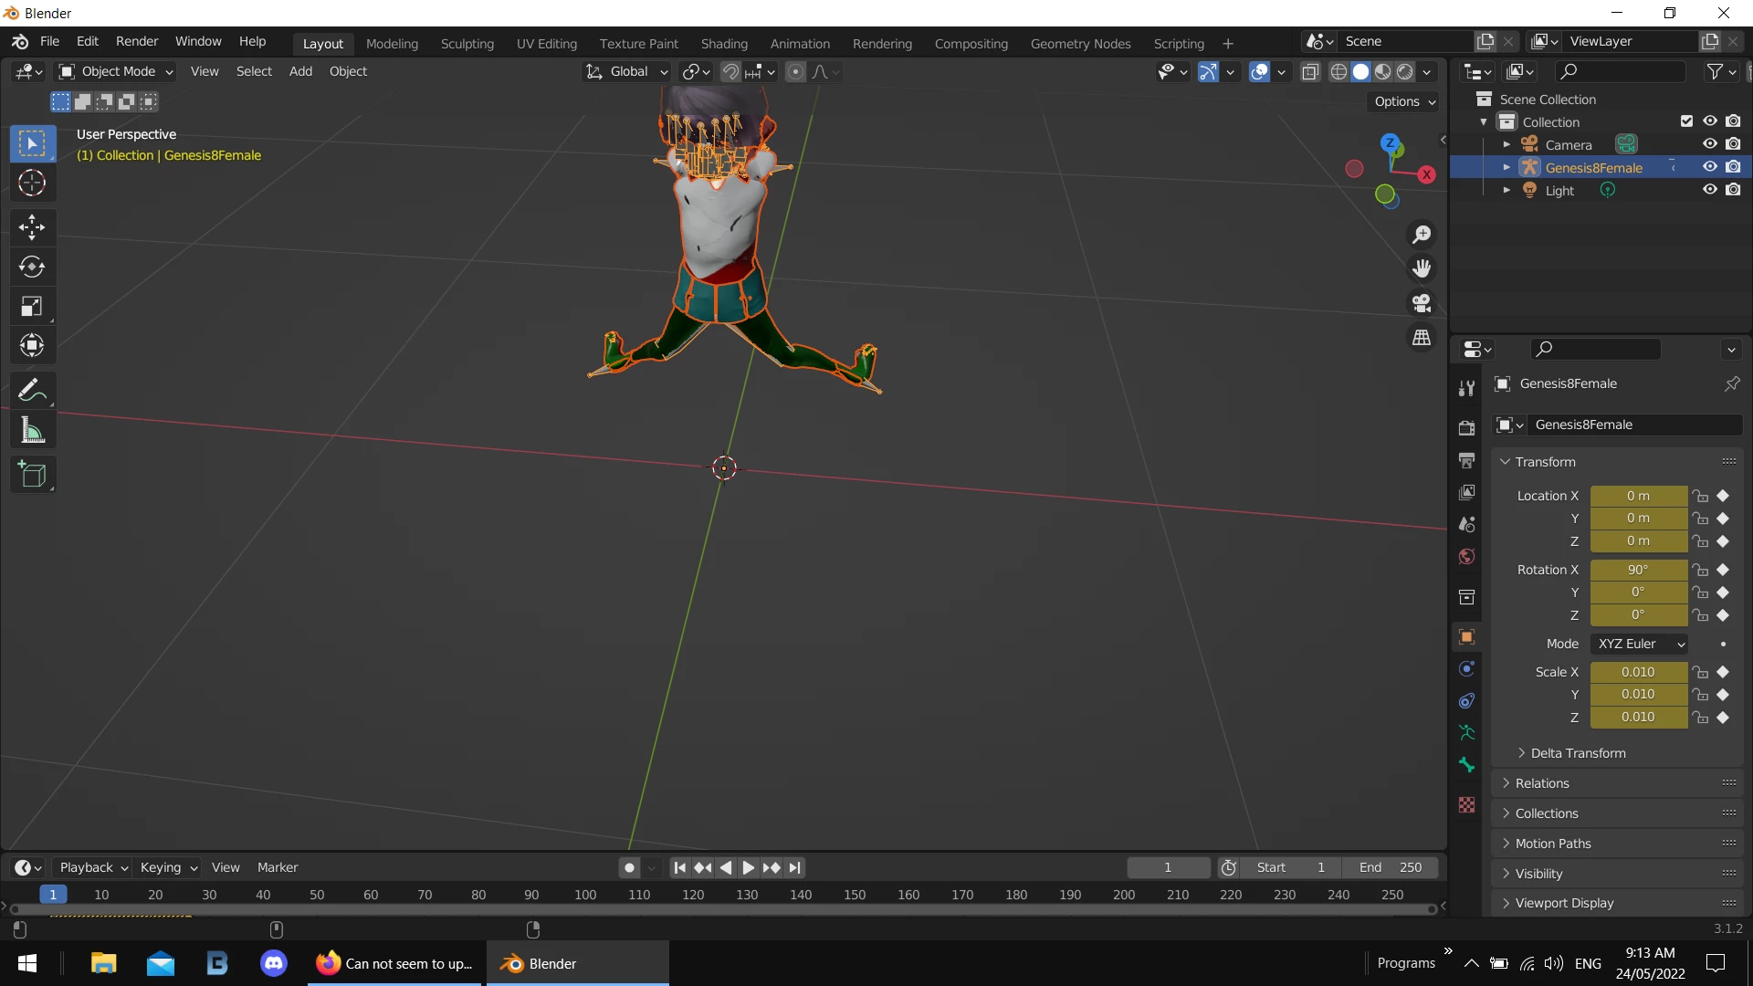
Task: Switch to the Sculpting workspace tab
Action: pyautogui.click(x=467, y=43)
